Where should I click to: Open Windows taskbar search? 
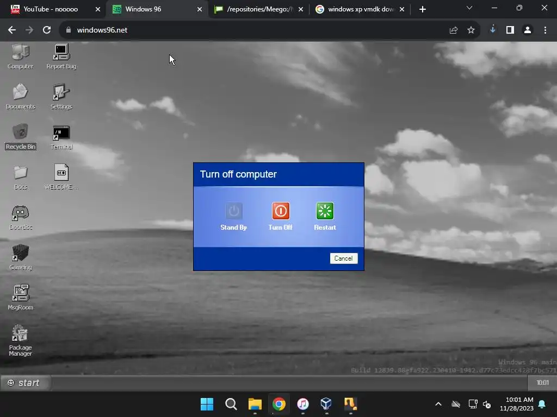pos(231,404)
